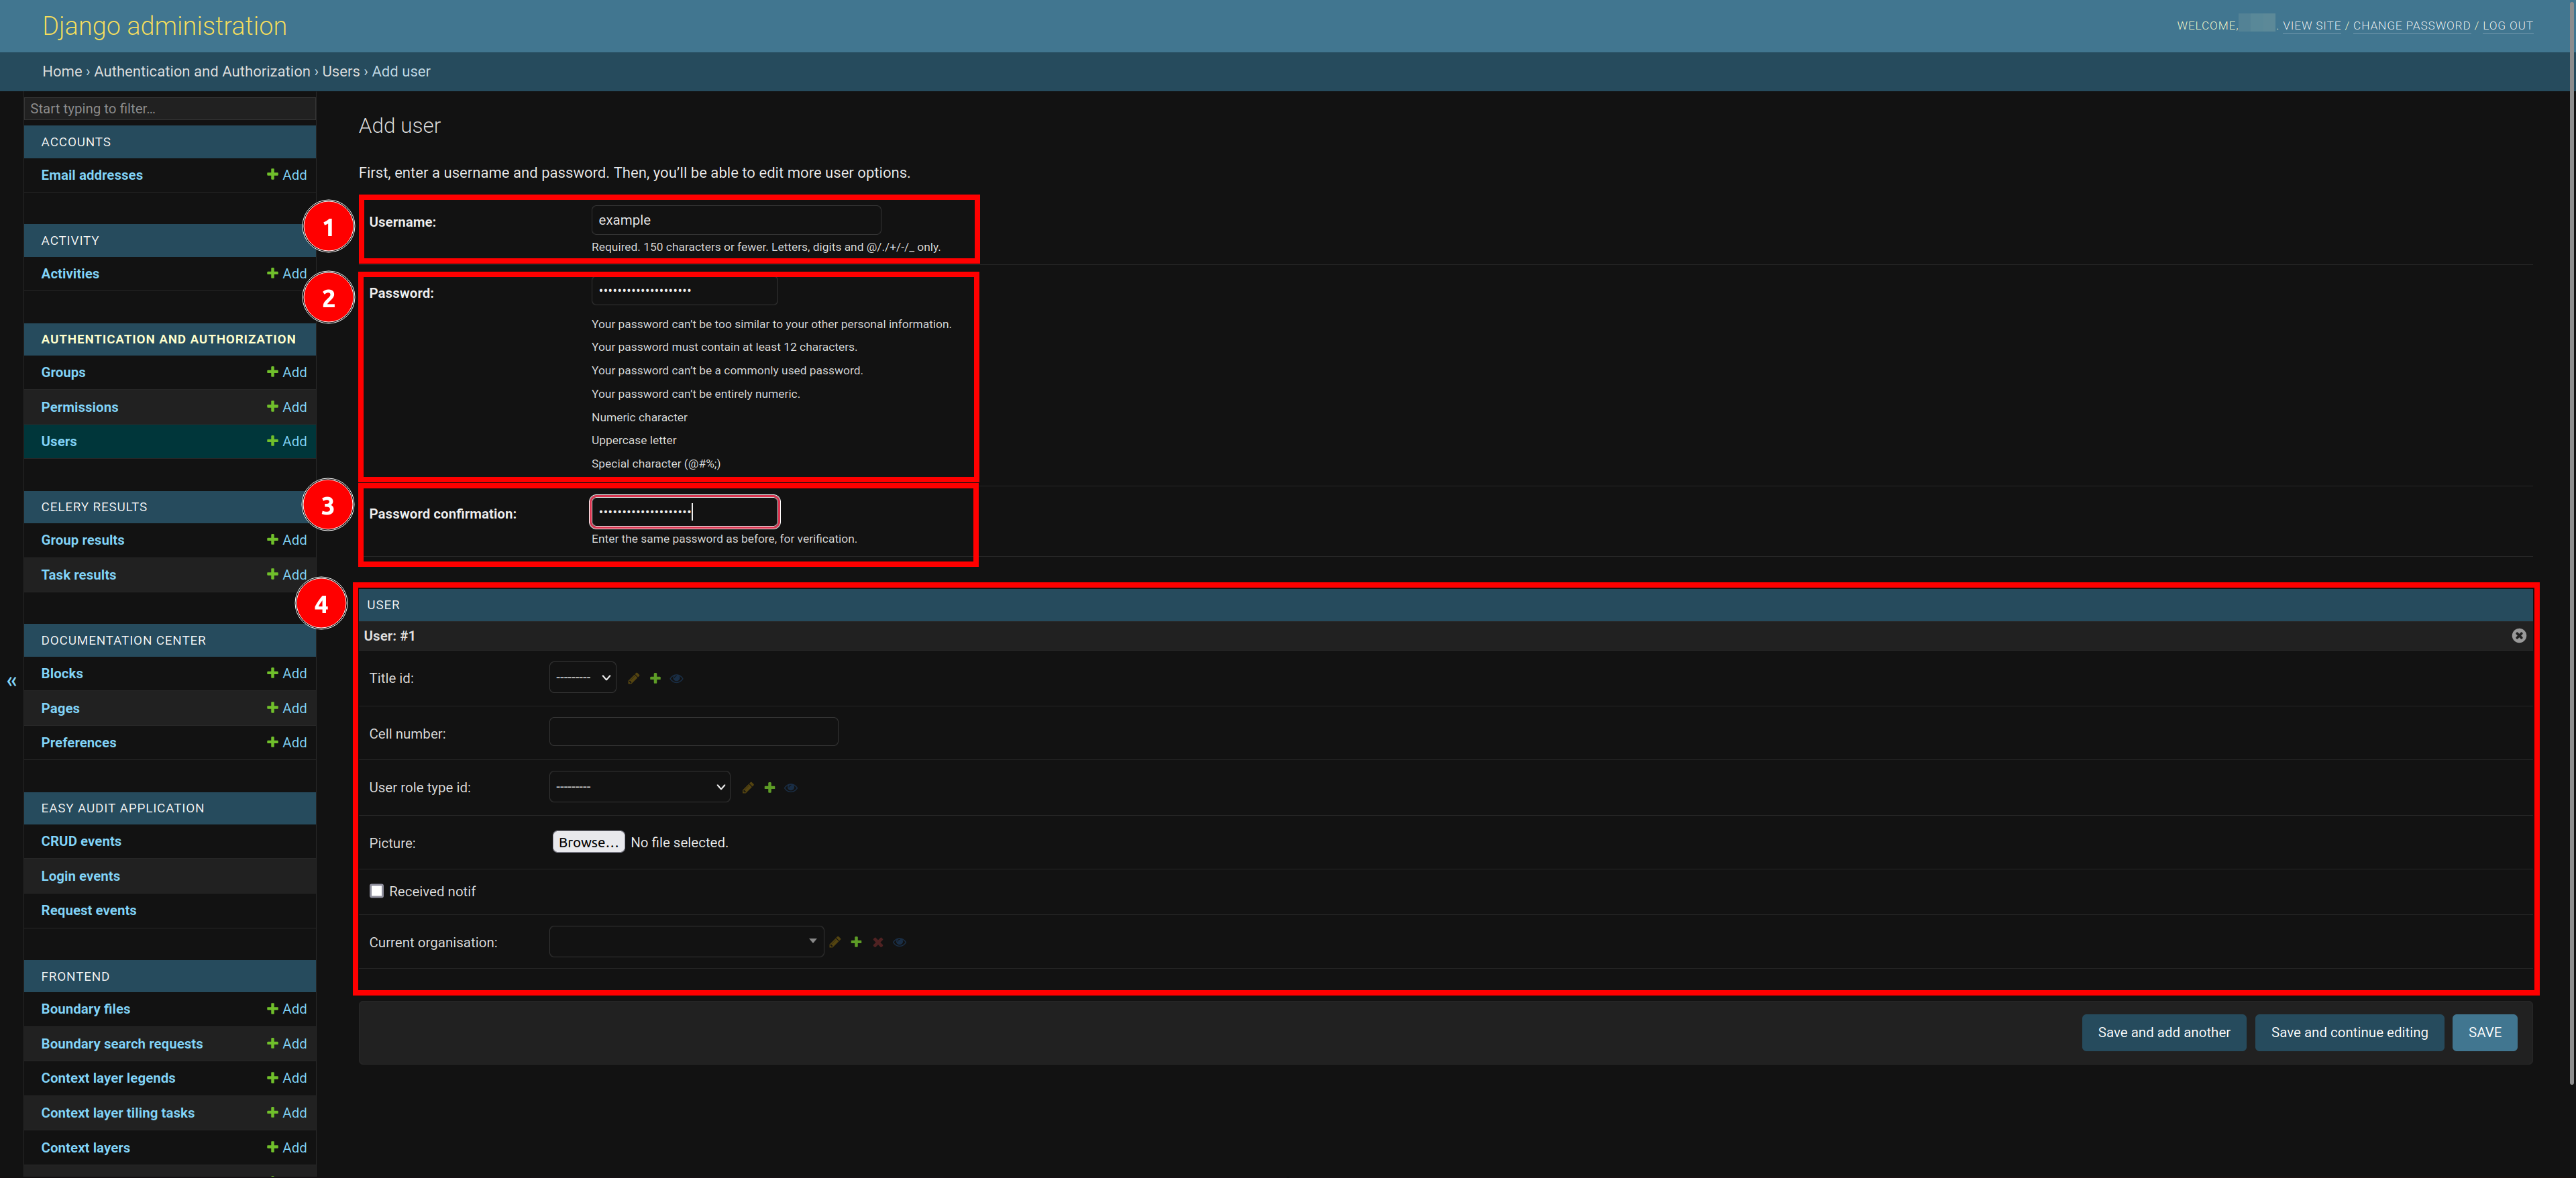Click the Add icon next to Permissions

tap(287, 407)
